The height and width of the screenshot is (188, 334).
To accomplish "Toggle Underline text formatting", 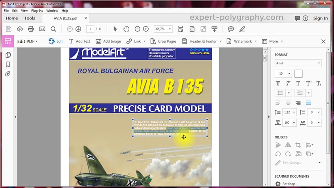I will click(298, 84).
